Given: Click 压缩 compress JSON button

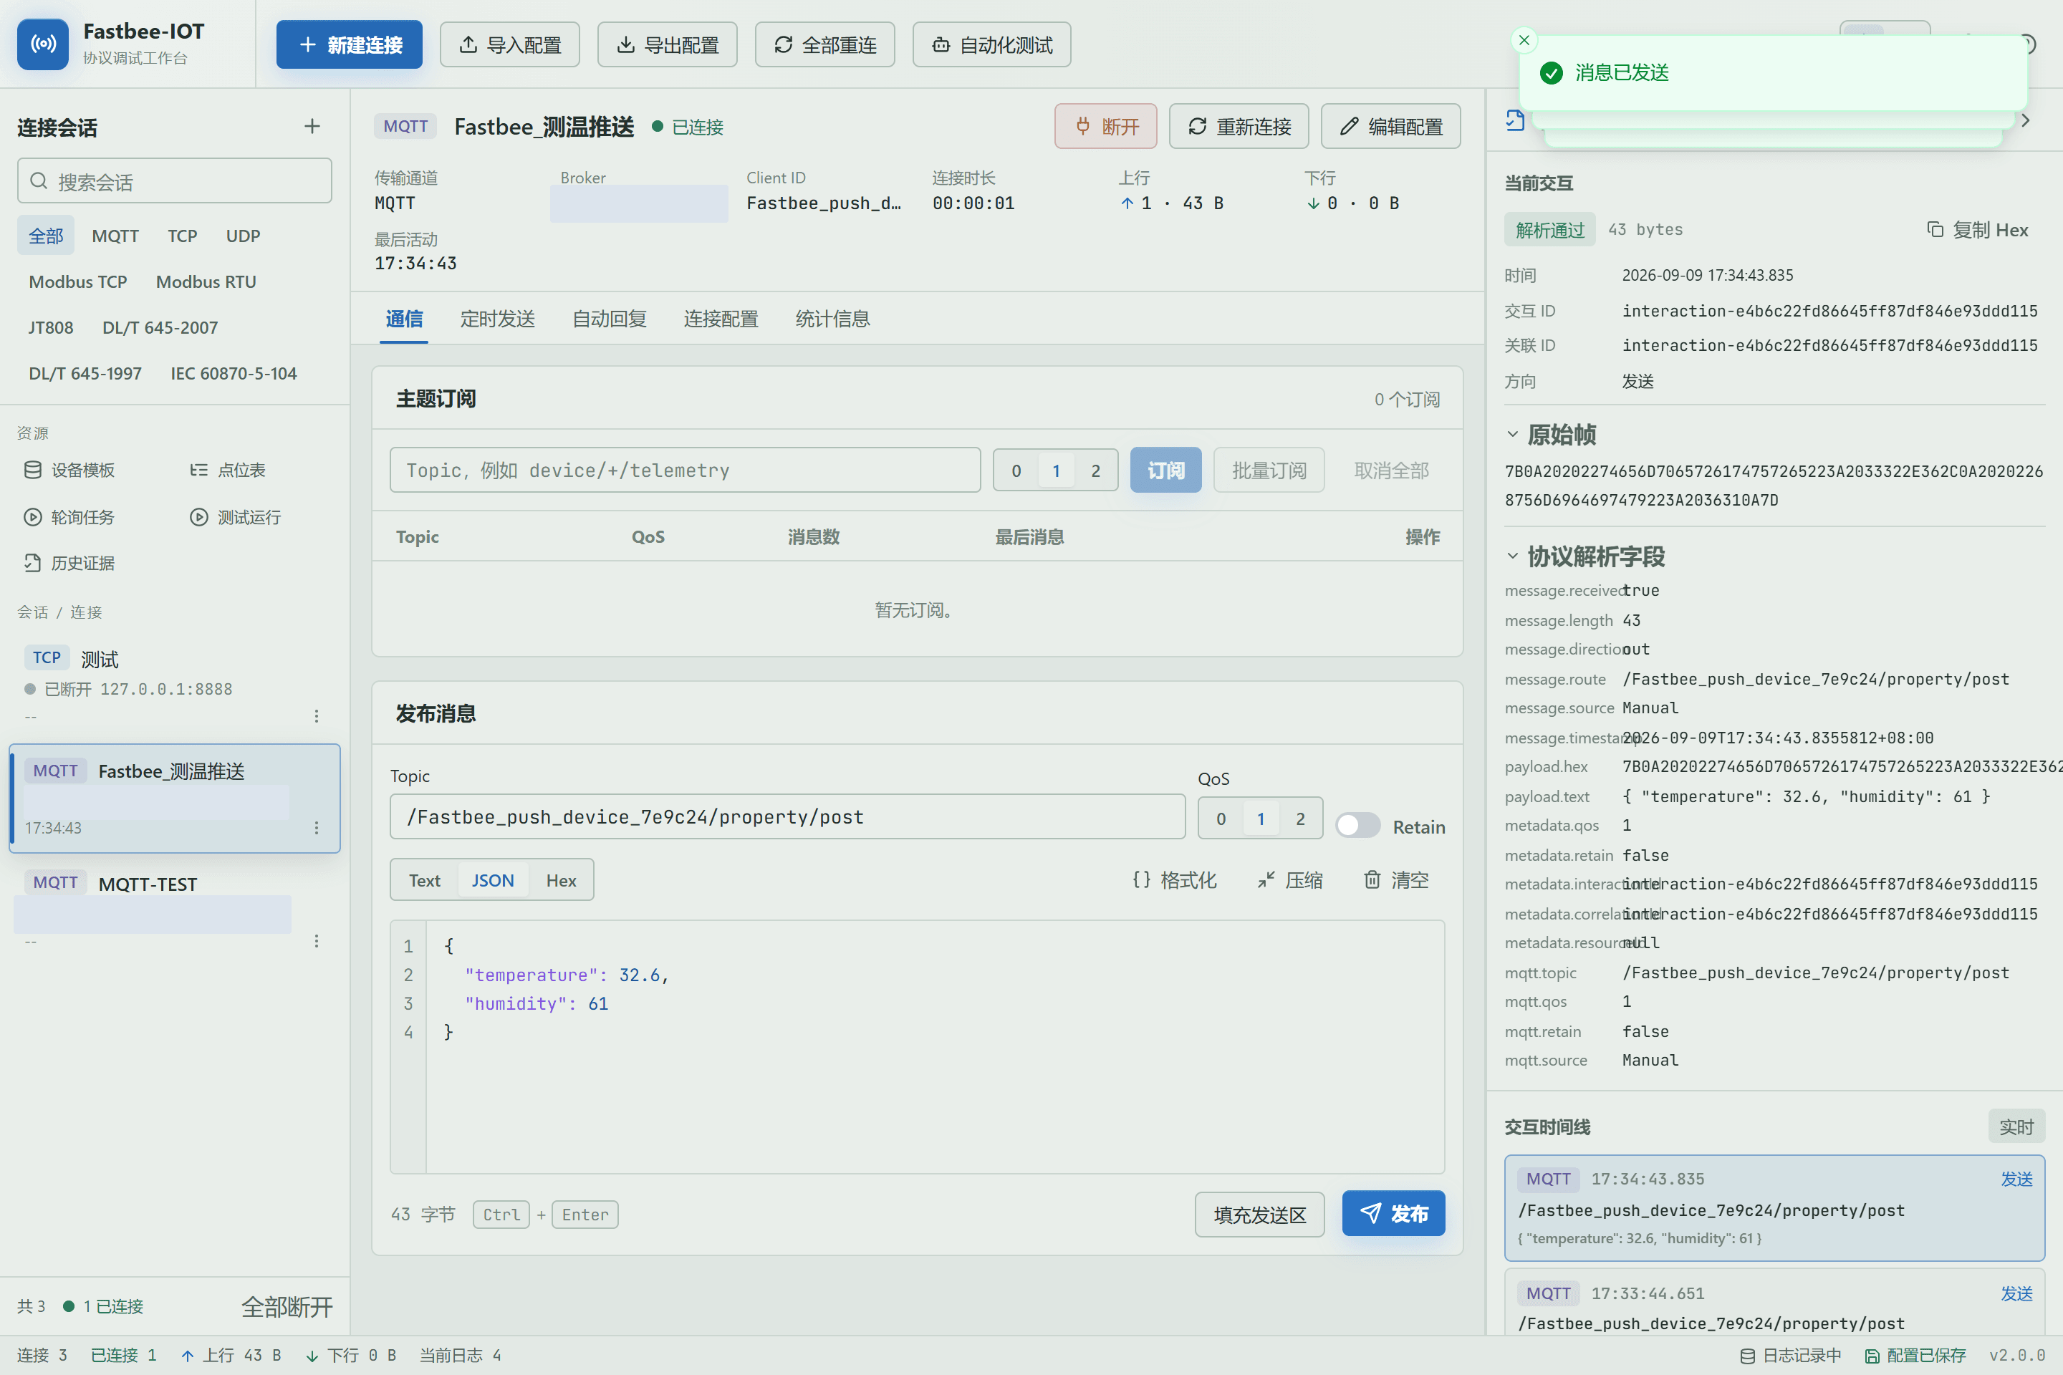Looking at the screenshot, I should 1289,879.
